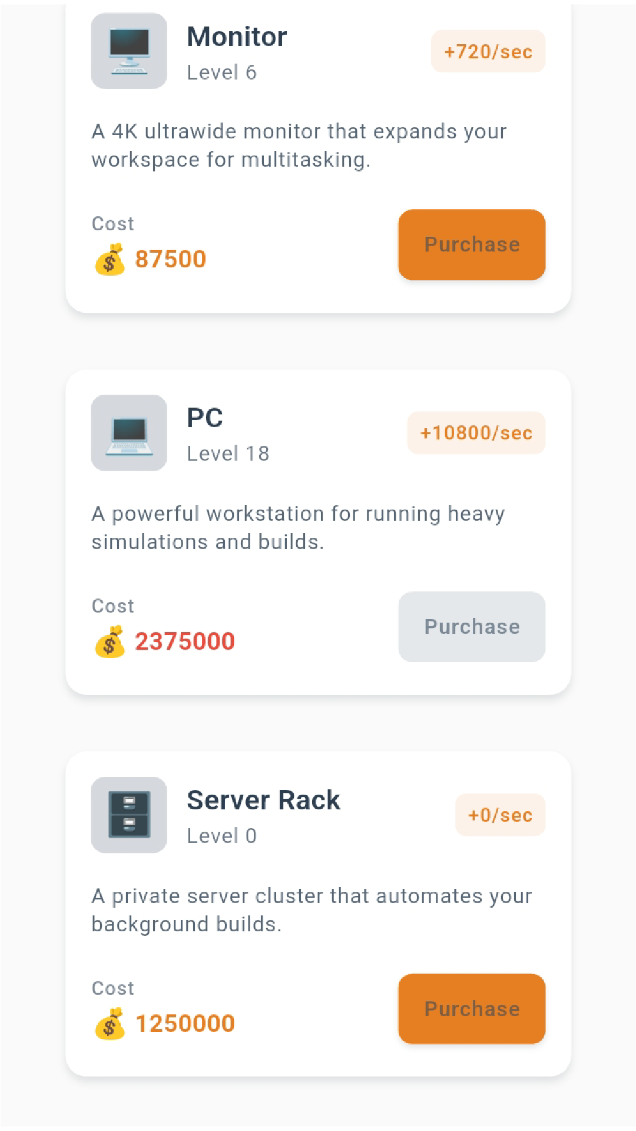Click the +10800/sec rate badge
636x1131 pixels.
click(x=476, y=432)
